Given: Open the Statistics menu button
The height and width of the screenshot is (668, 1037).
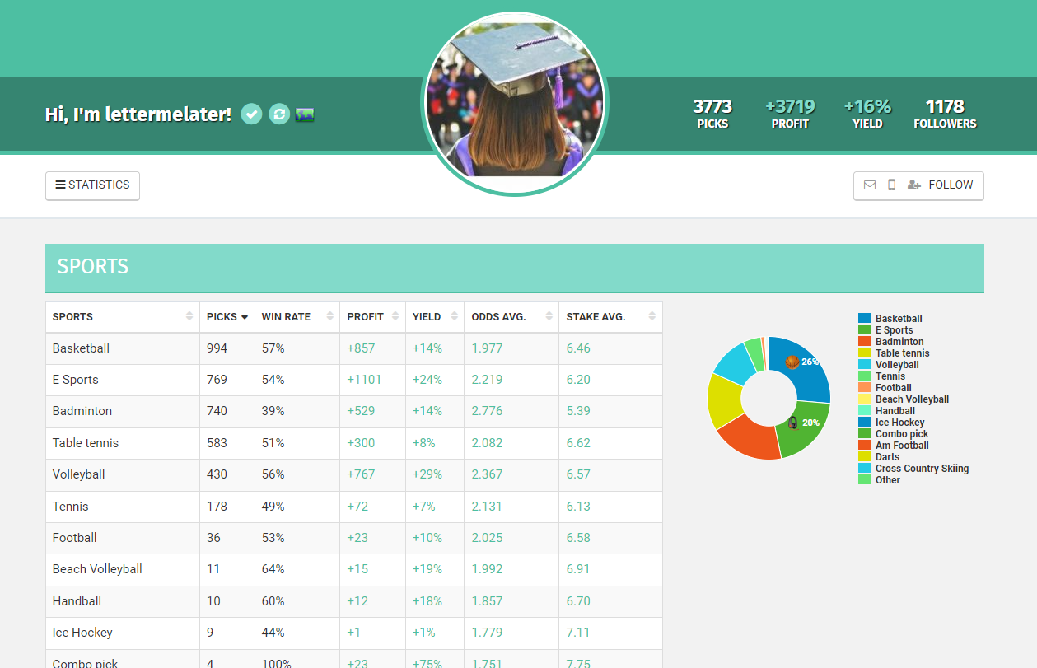Looking at the screenshot, I should coord(92,185).
